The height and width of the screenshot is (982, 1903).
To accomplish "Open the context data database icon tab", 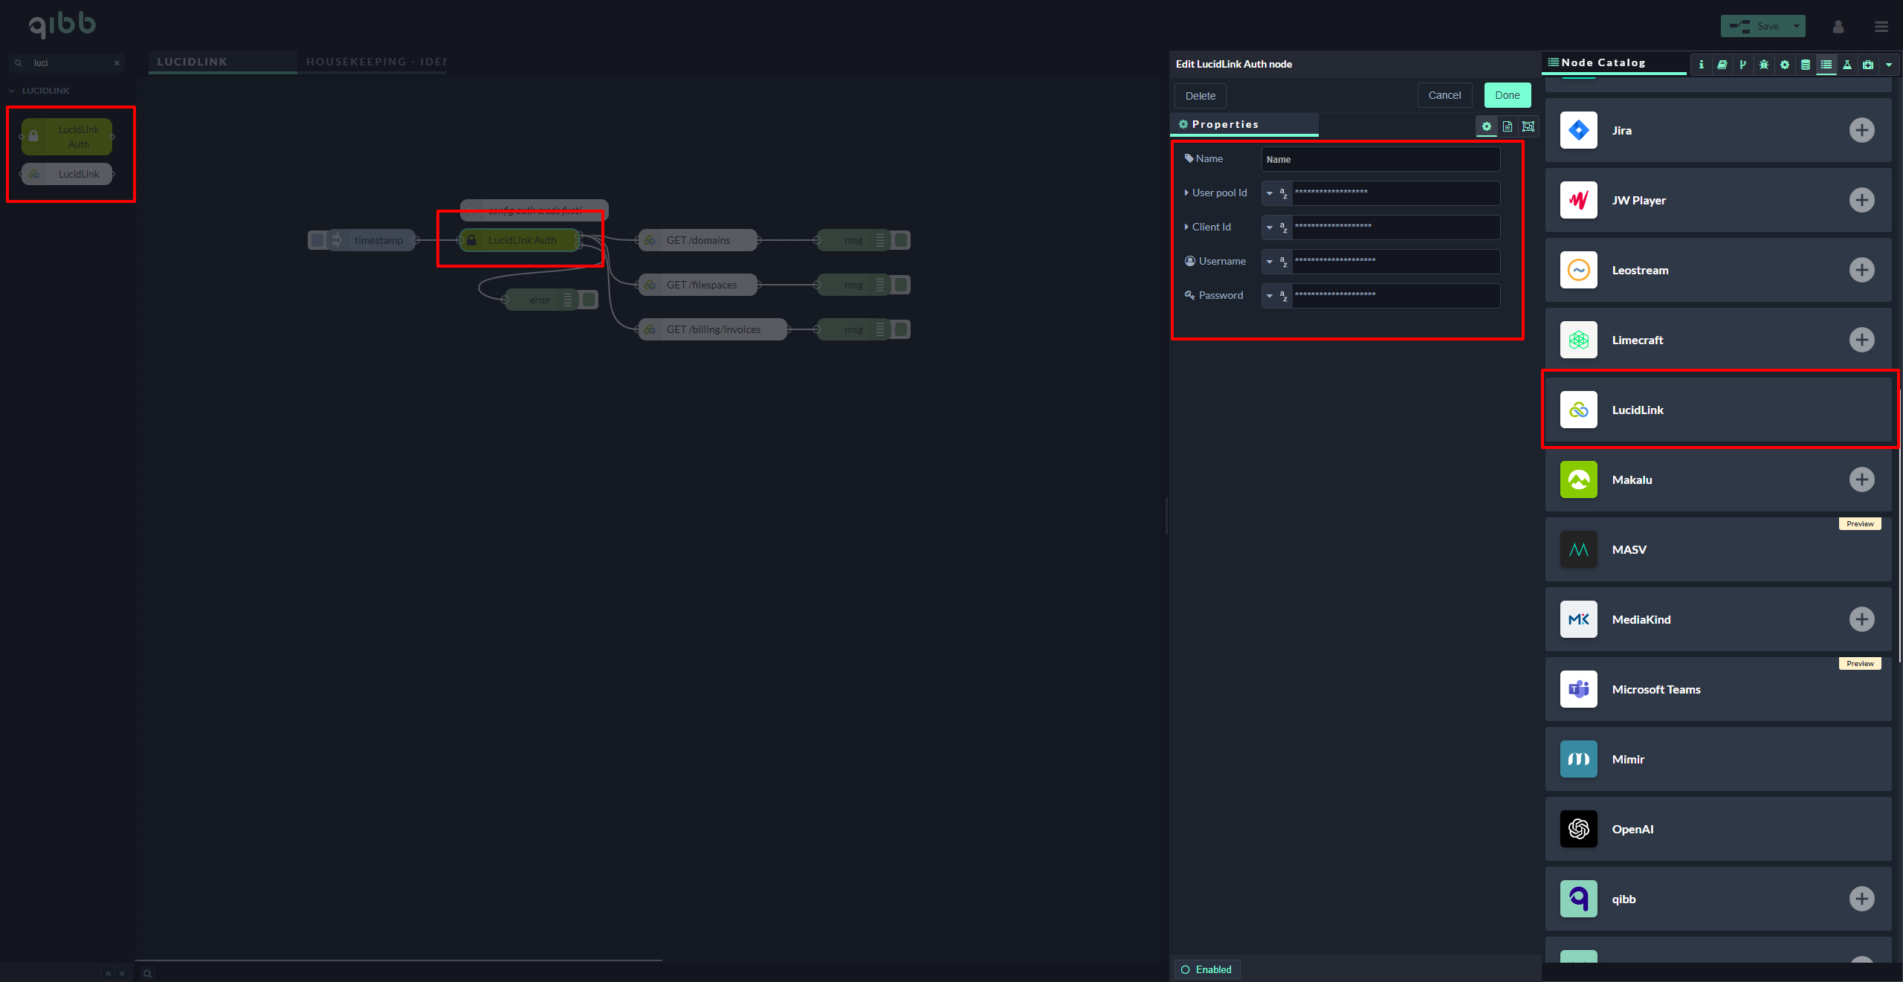I will click(x=1805, y=65).
